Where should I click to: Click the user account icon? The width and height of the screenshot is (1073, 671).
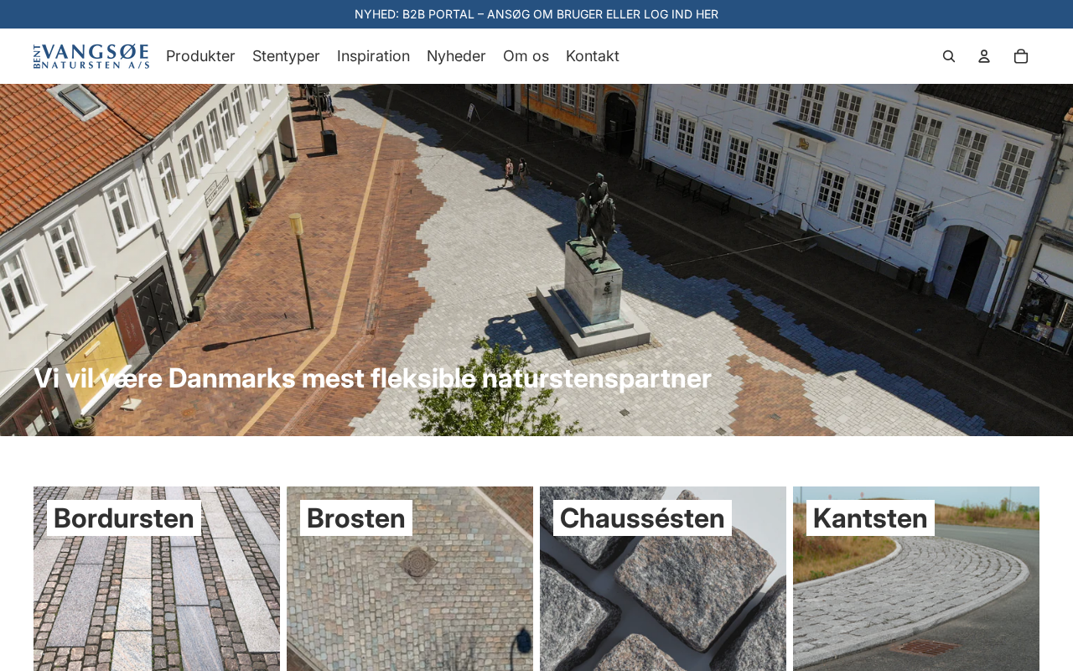[984, 56]
